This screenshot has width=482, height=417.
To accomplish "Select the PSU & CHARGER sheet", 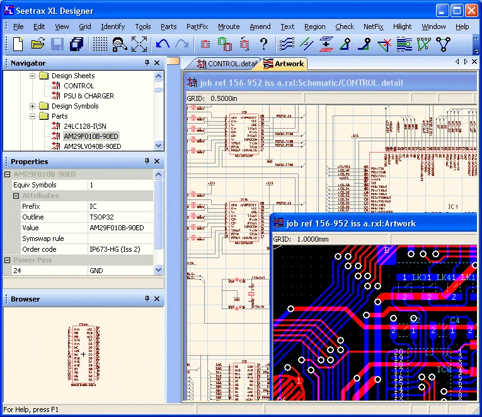I will [89, 96].
